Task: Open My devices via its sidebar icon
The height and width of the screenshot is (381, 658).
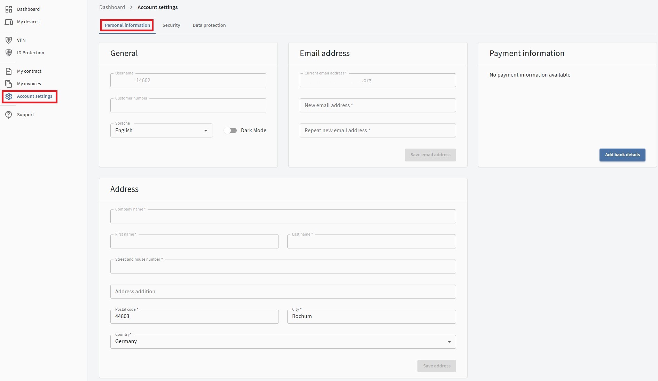Action: tap(9, 22)
